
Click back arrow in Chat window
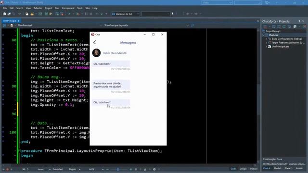pyautogui.click(x=95, y=42)
